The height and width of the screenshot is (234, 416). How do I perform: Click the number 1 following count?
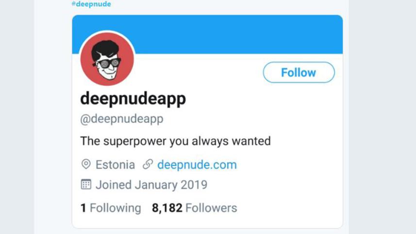pos(83,208)
